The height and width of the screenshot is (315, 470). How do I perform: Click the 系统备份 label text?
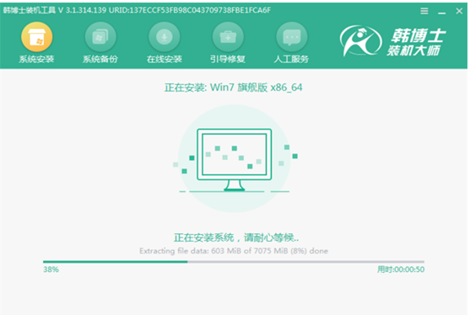click(x=100, y=59)
